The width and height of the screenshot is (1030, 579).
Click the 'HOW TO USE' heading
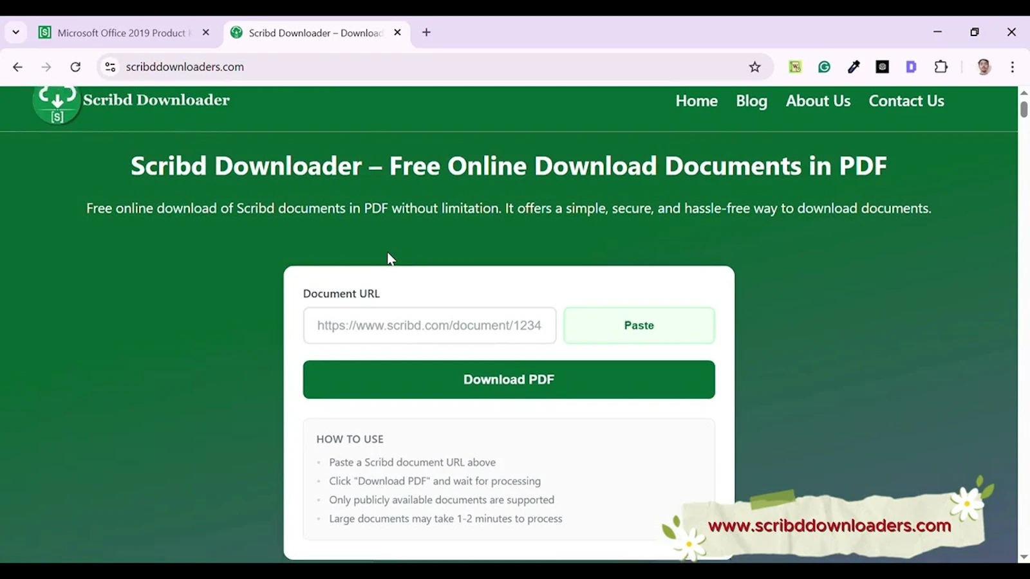350,439
